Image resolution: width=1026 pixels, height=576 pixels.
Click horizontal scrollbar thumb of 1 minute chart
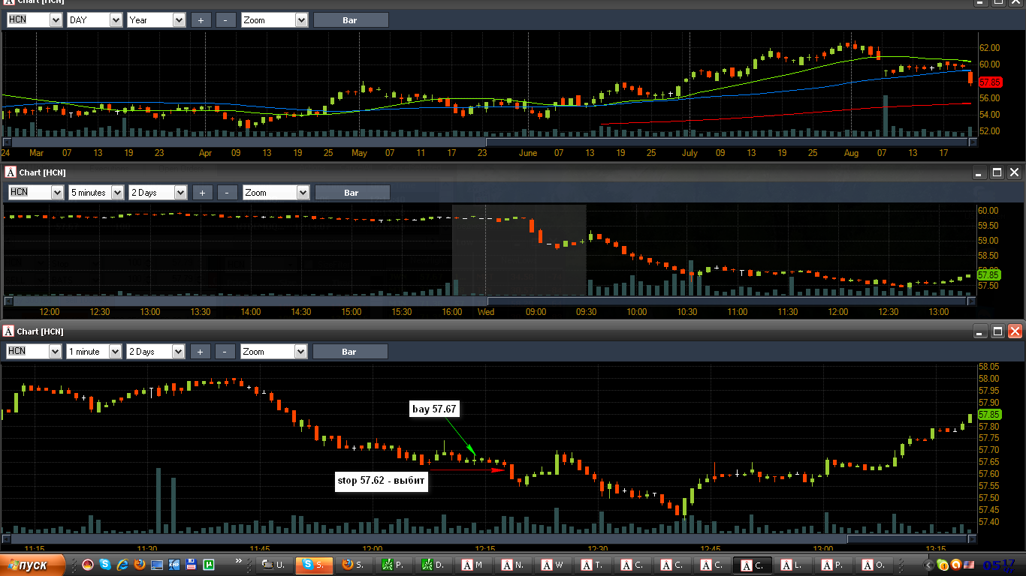click(x=907, y=538)
